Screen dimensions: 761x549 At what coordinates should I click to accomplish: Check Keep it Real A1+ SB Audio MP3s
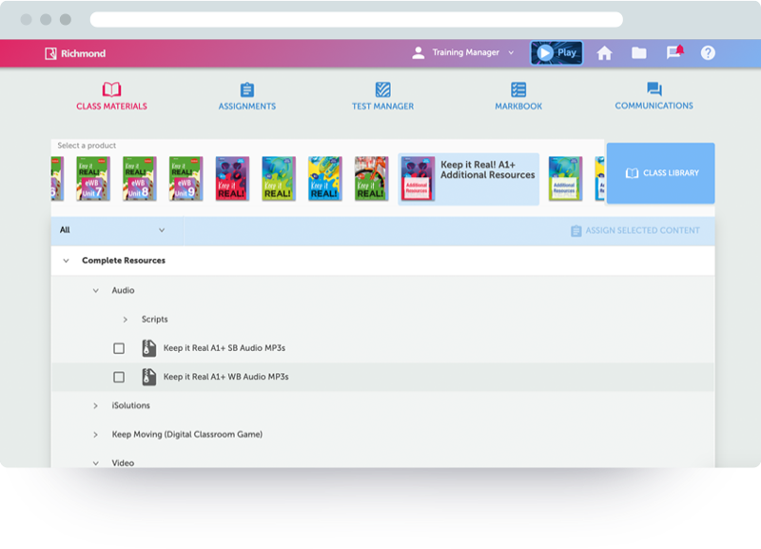[x=119, y=348]
